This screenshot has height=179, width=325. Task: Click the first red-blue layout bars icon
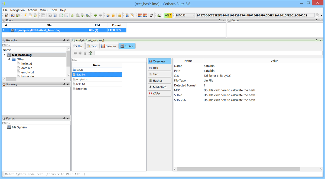pyautogui.click(x=140, y=15)
